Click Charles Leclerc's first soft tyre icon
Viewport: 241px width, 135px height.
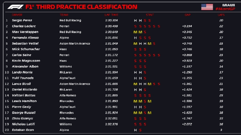(x=135, y=26)
